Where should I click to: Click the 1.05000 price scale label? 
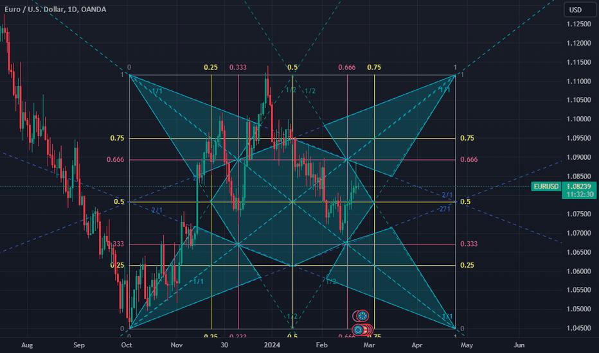tap(578, 309)
